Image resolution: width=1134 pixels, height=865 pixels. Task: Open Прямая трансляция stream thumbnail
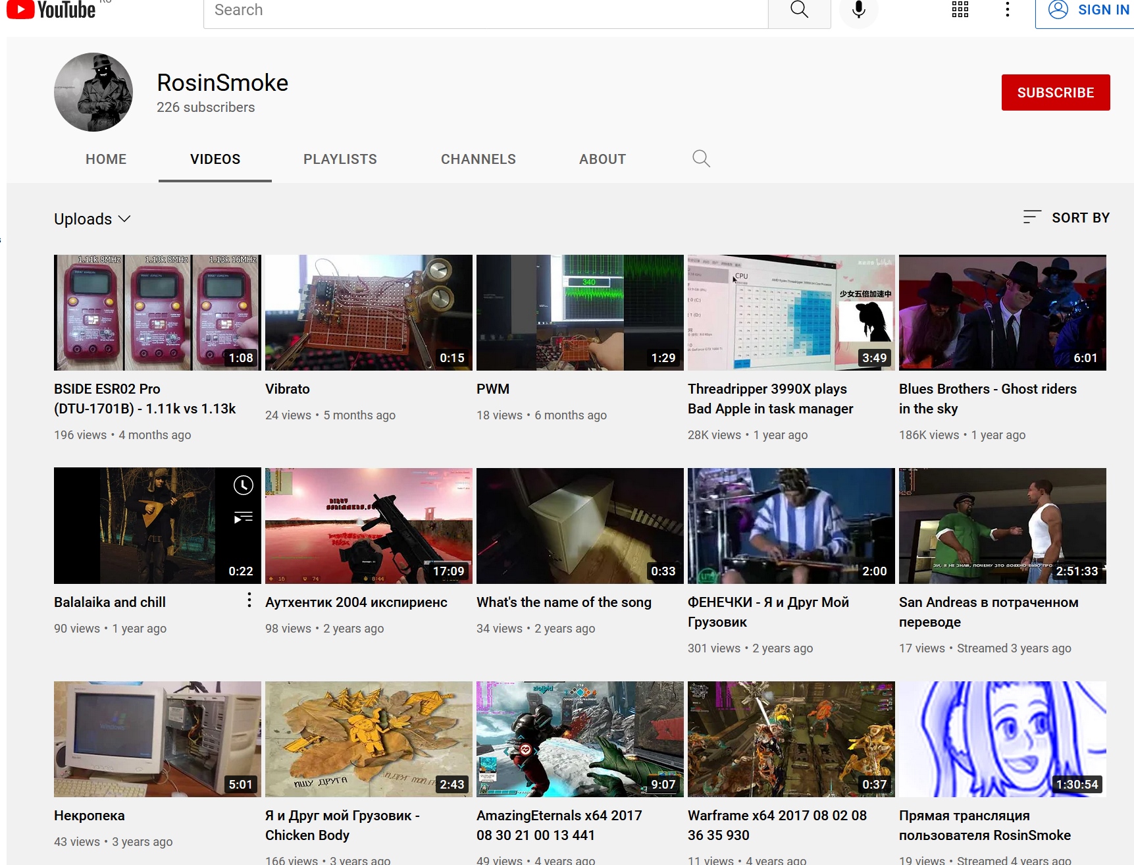point(1002,739)
